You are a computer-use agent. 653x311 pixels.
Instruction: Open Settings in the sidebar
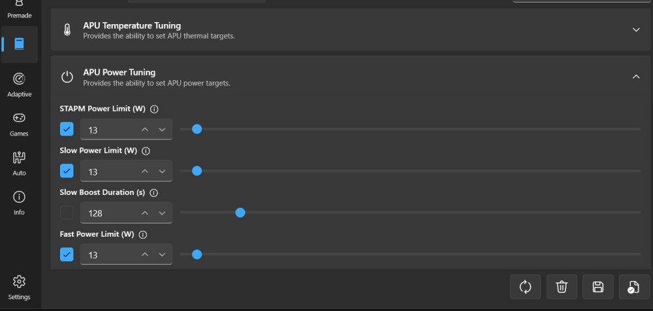coord(19,287)
